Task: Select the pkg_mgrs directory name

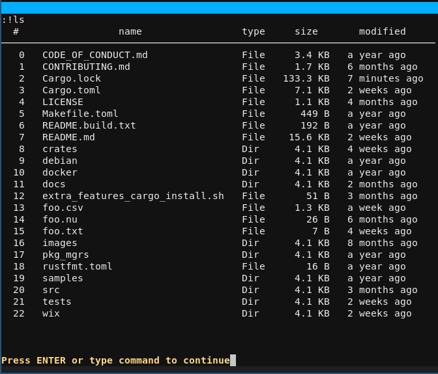Action: point(66,255)
